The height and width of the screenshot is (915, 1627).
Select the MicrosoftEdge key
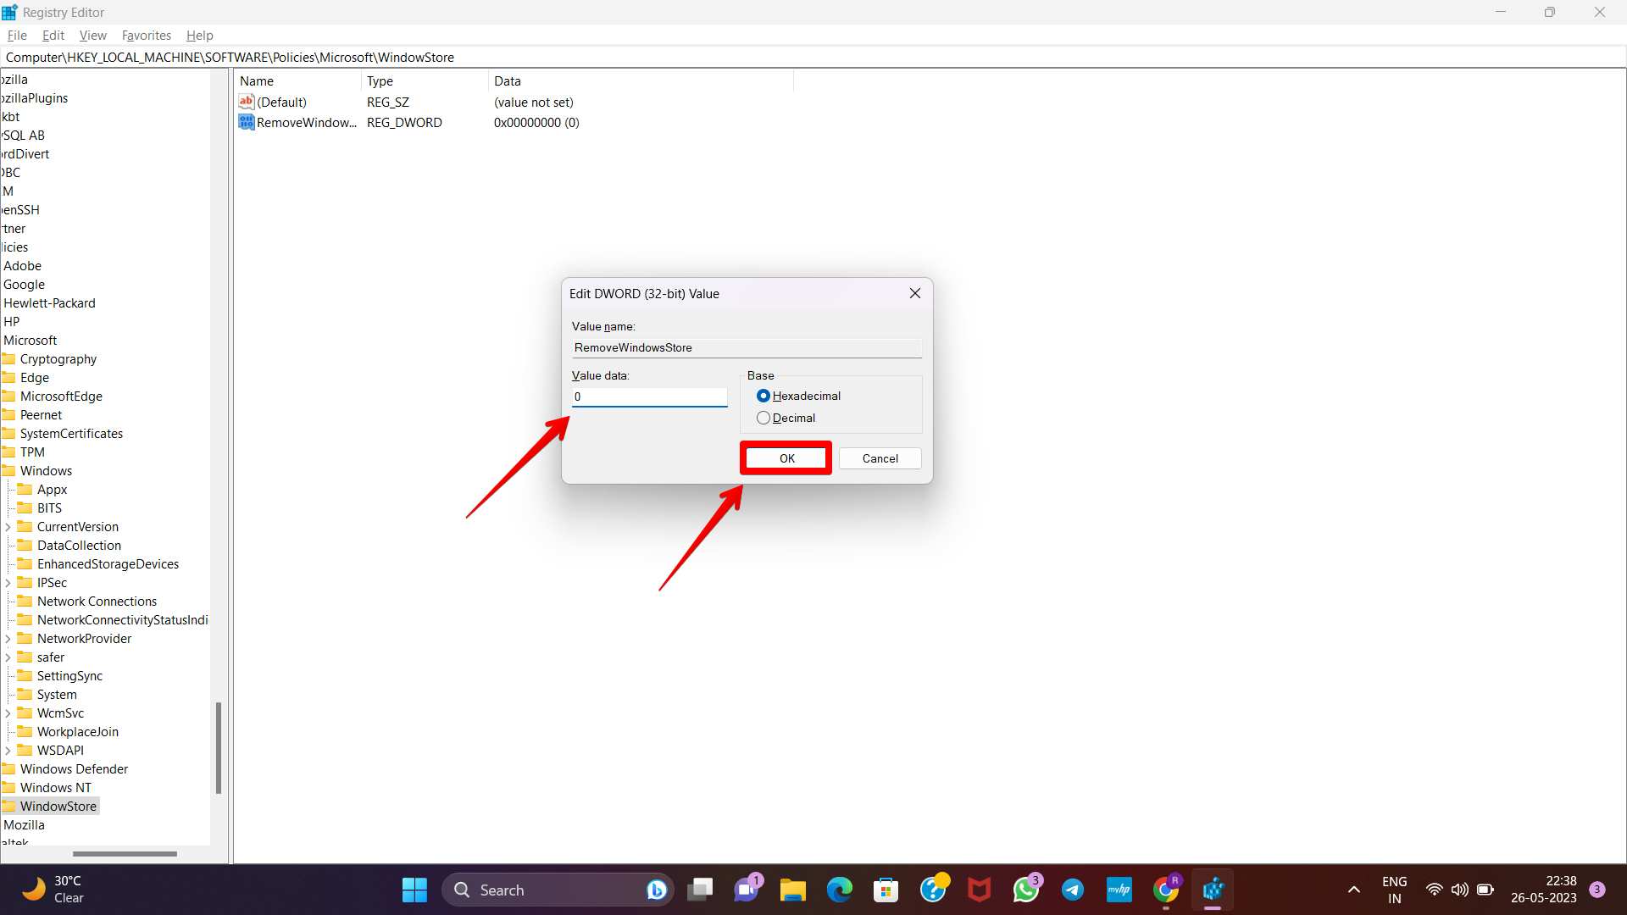point(61,396)
